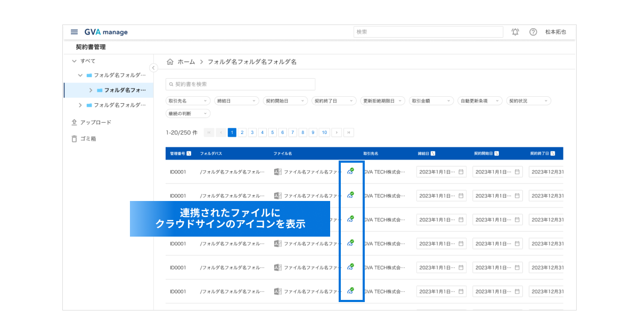Open the ゴミ箱 trash item in the sidebar
Viewport: 639px width, 335px height.
coord(85,139)
